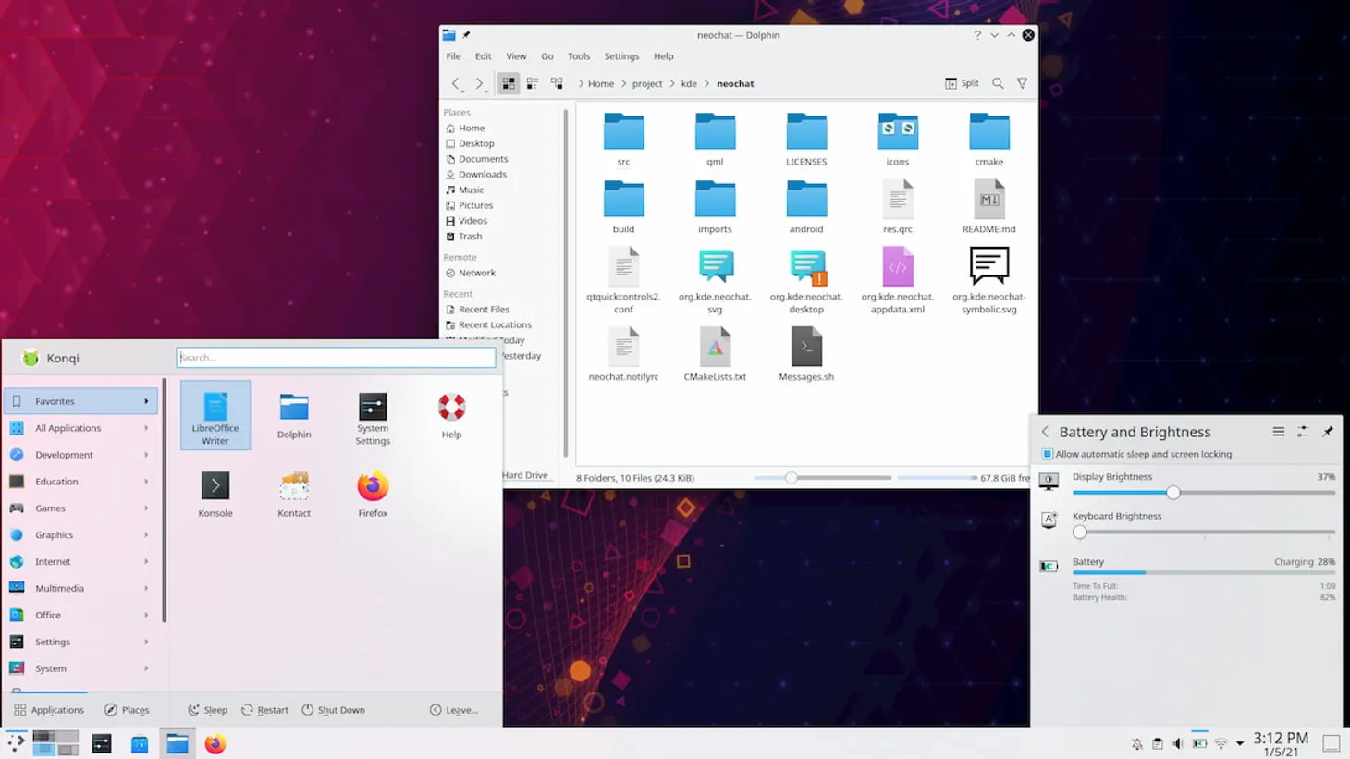This screenshot has width=1350, height=759.
Task: Click the Dolphin filter funnel icon
Action: 1022,83
